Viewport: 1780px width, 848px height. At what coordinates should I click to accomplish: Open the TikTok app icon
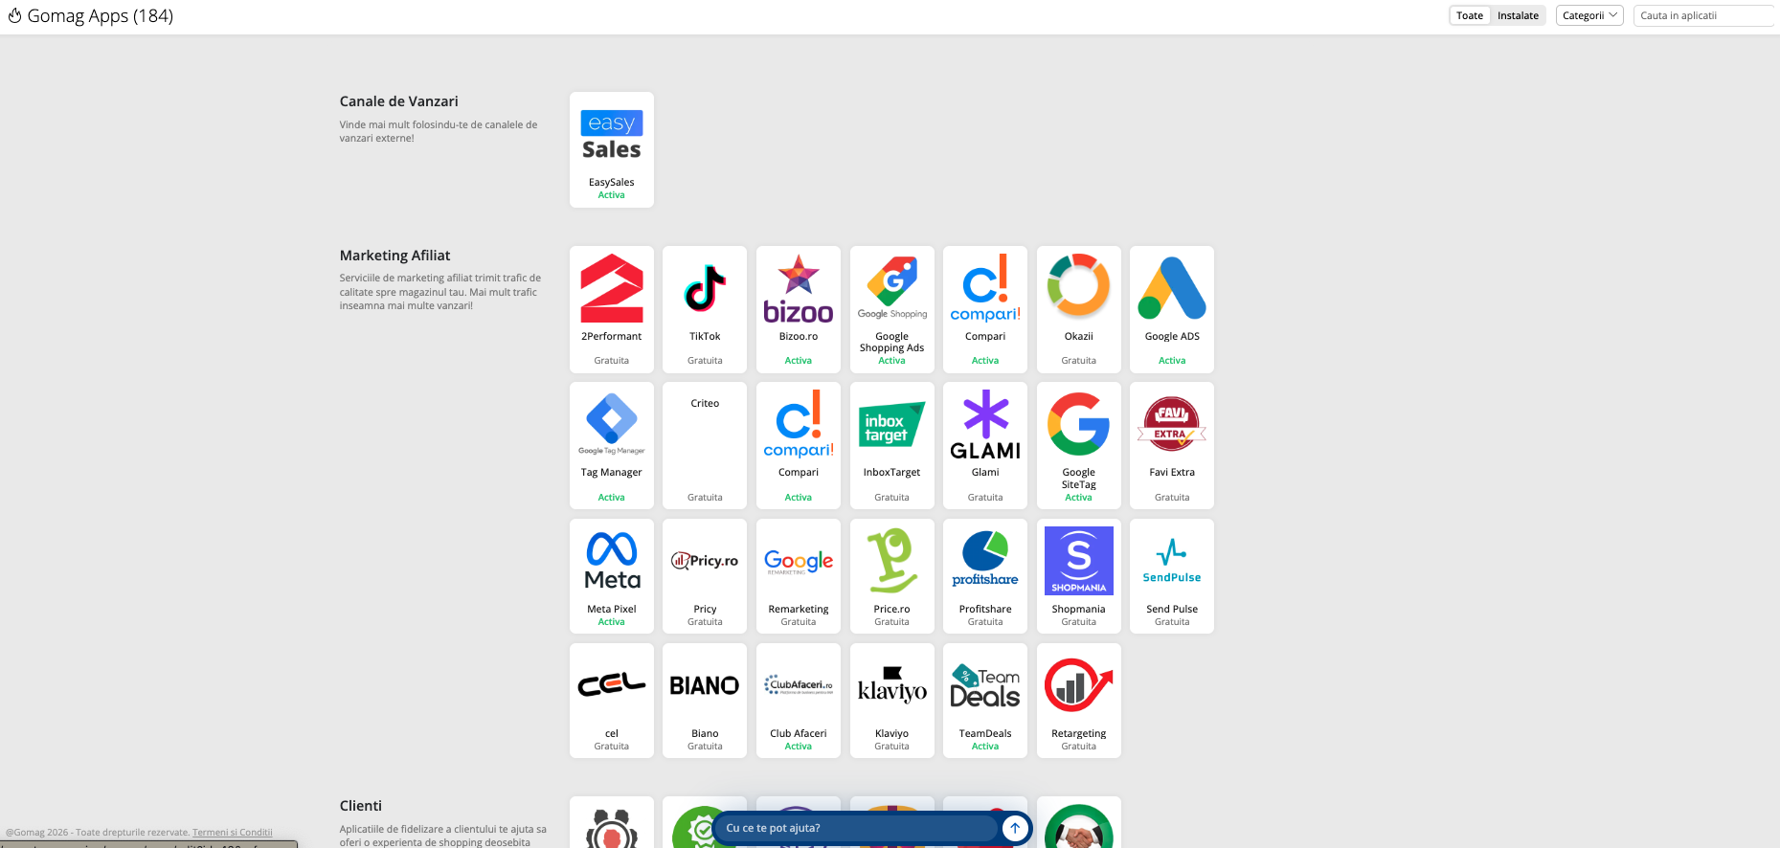(x=705, y=288)
